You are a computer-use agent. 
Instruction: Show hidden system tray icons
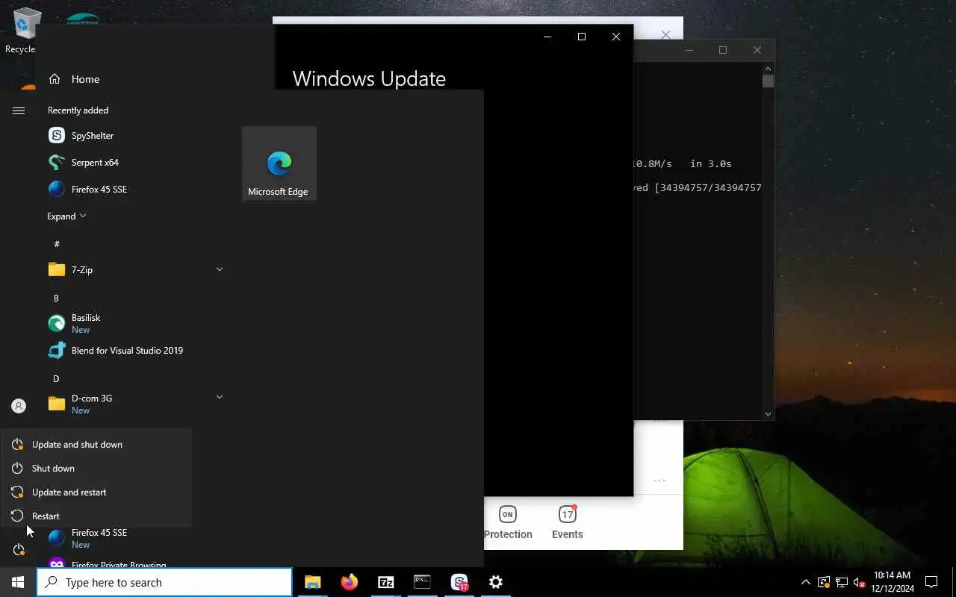click(805, 582)
